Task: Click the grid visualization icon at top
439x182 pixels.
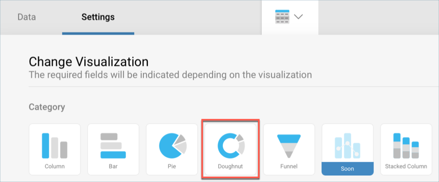Action: (x=282, y=17)
